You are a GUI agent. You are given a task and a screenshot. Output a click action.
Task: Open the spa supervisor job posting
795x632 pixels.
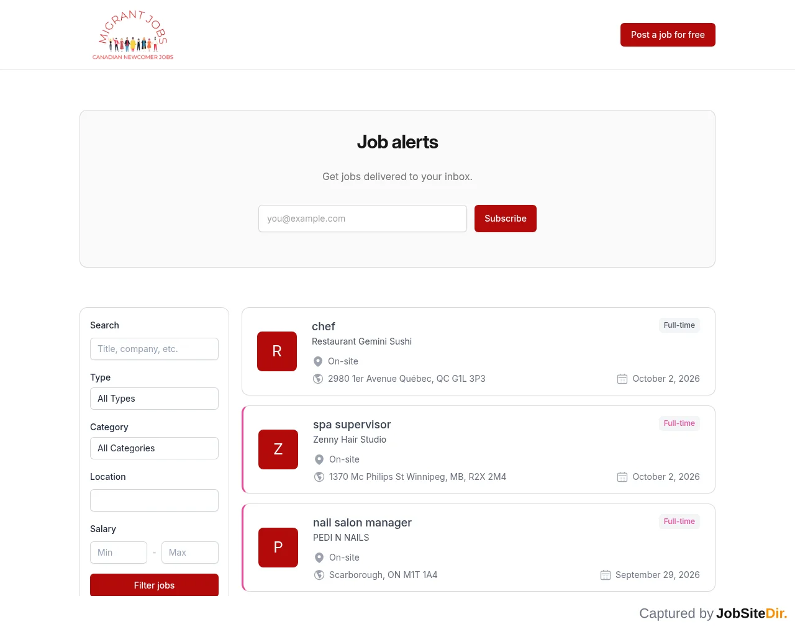tap(352, 425)
